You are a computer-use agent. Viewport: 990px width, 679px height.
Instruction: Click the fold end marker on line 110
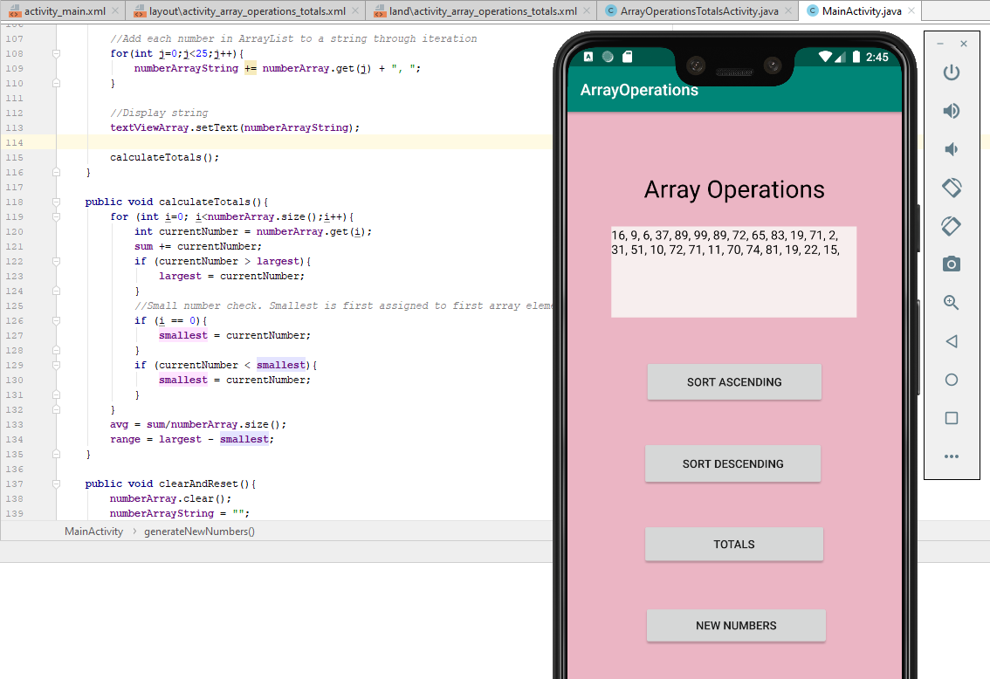point(56,83)
